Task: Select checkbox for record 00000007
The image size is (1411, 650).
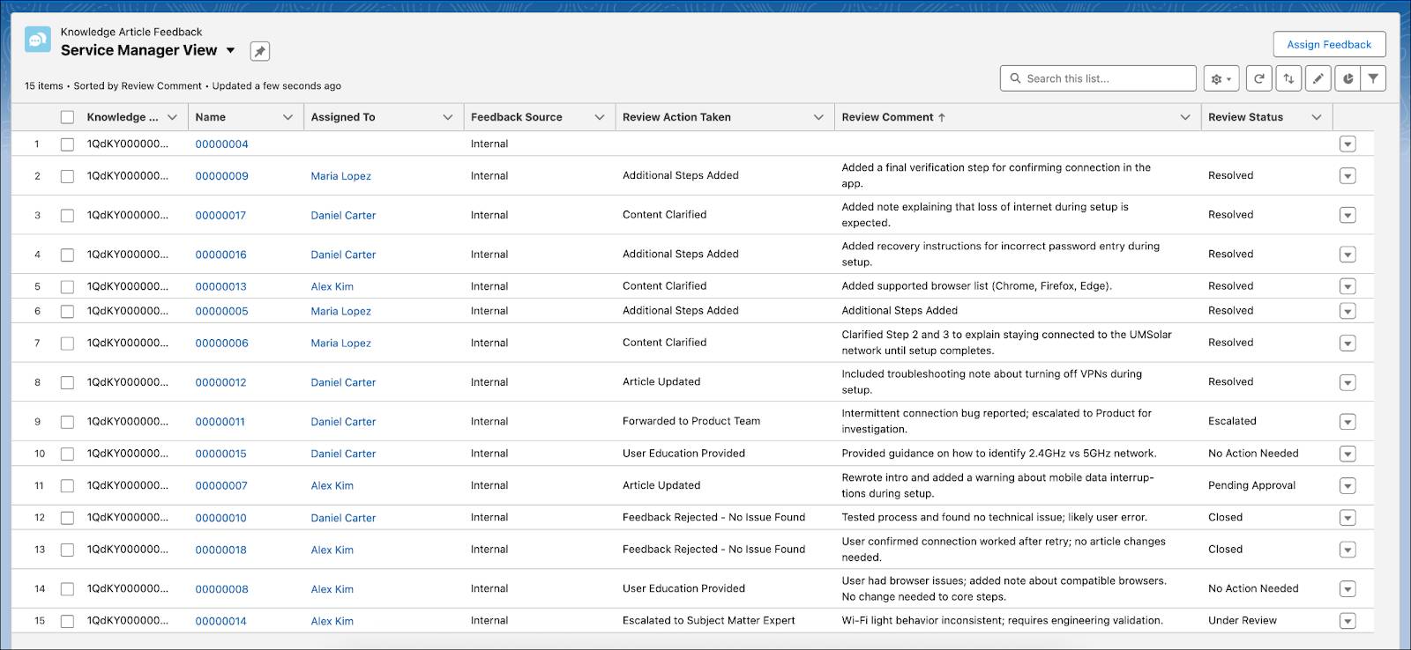Action: tap(67, 485)
